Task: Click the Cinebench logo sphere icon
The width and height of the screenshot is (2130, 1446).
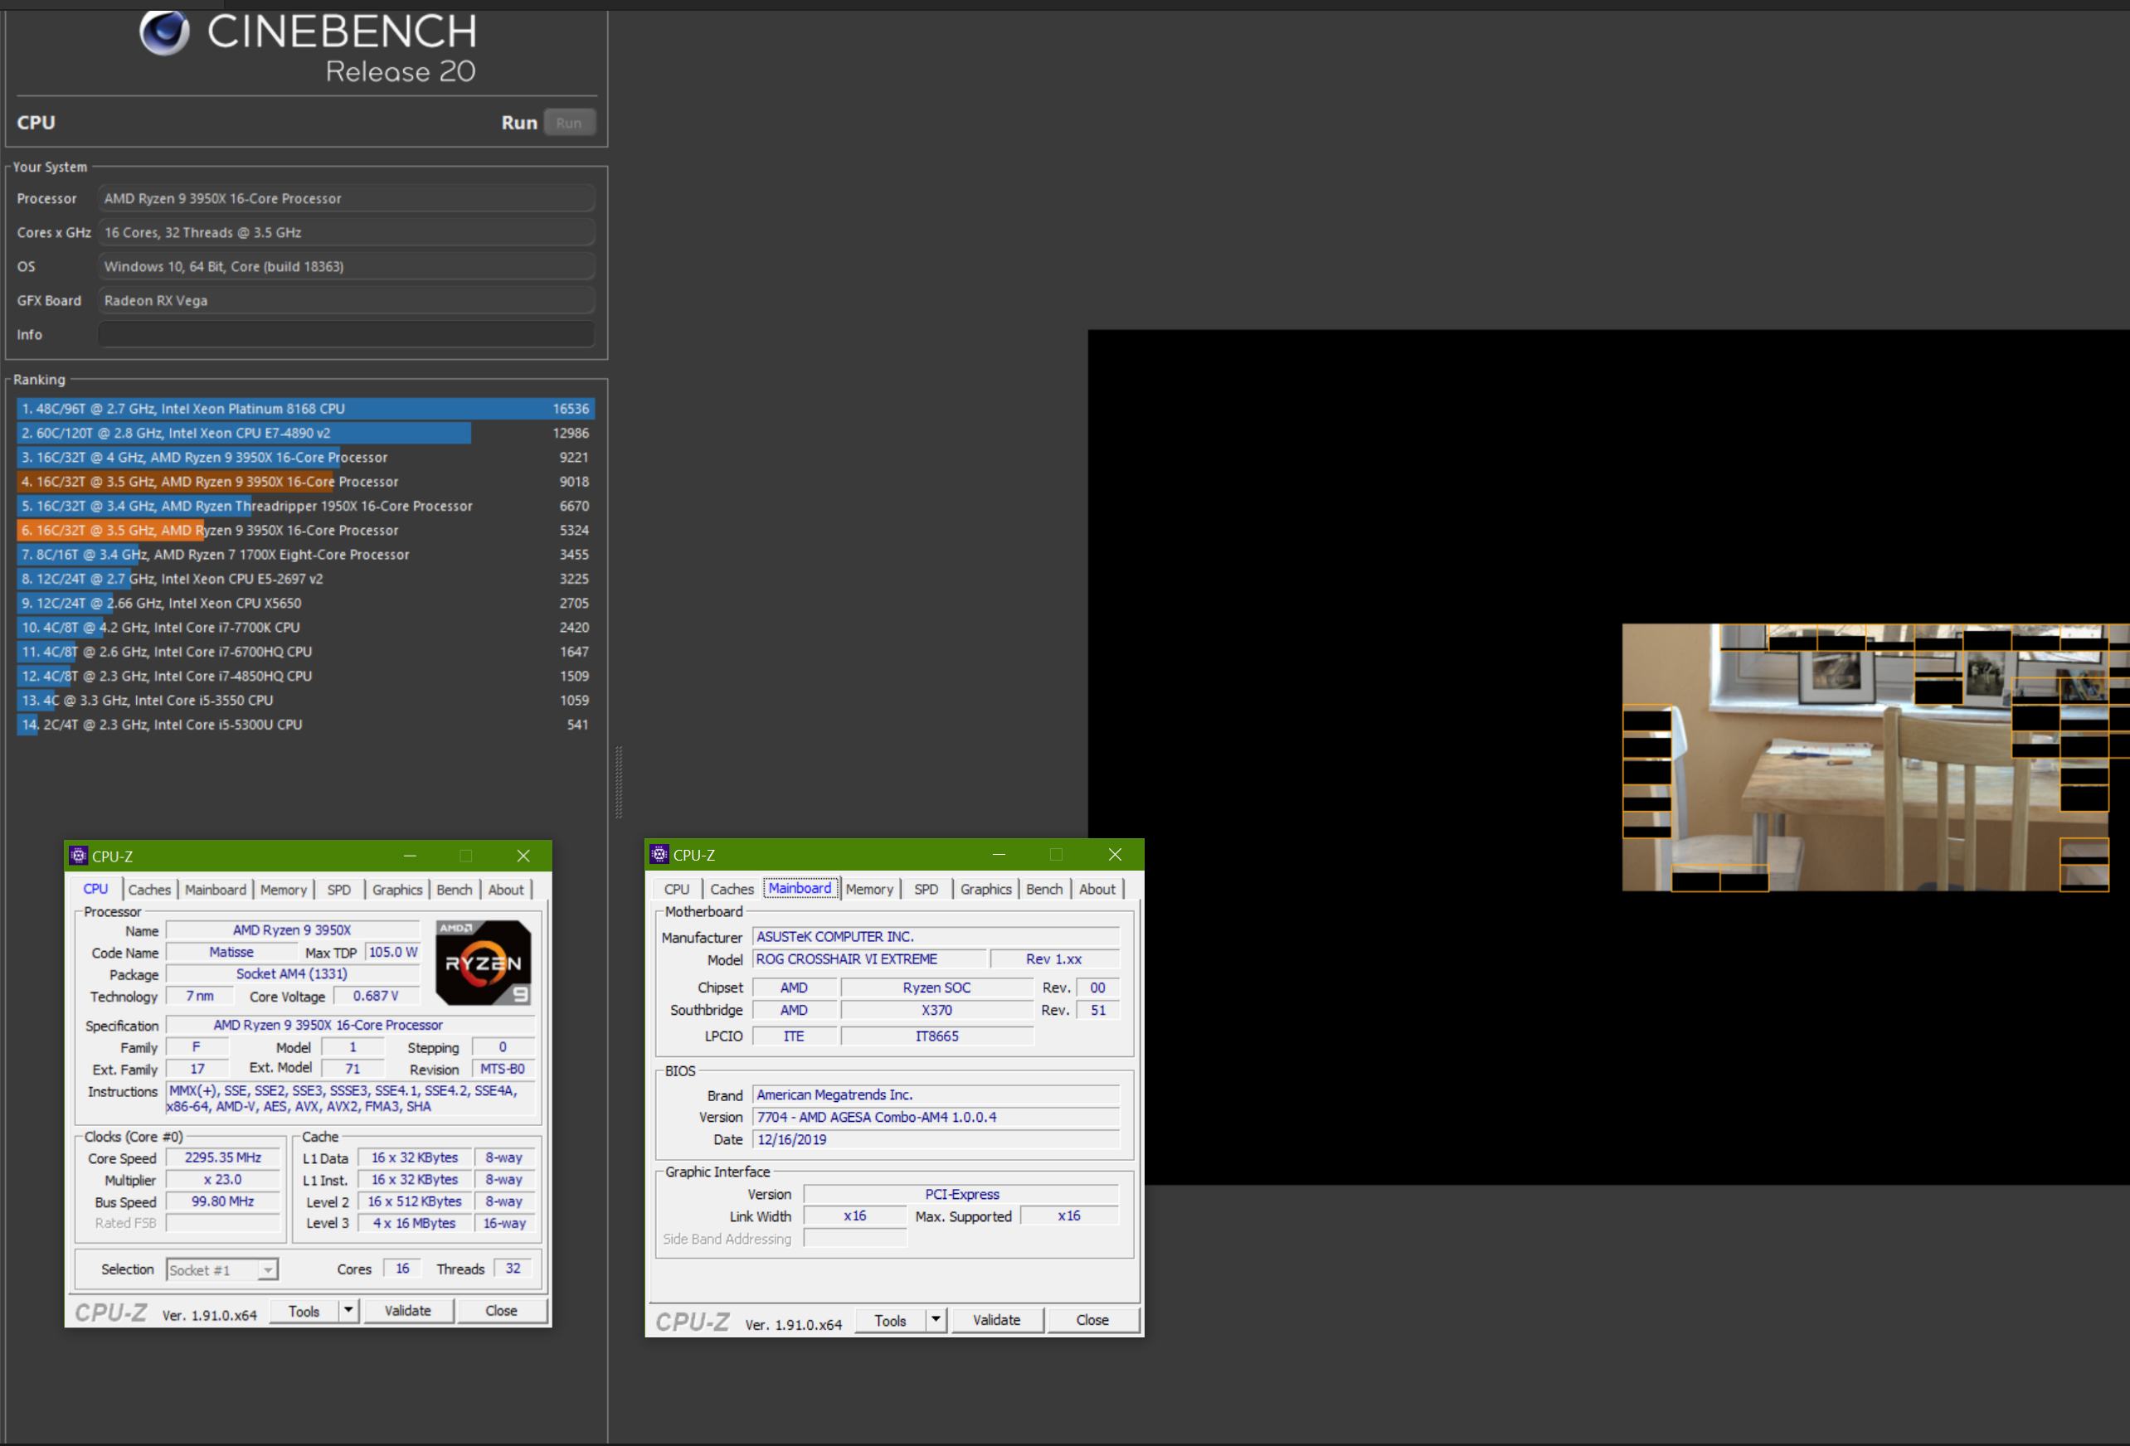Action: coord(165,32)
